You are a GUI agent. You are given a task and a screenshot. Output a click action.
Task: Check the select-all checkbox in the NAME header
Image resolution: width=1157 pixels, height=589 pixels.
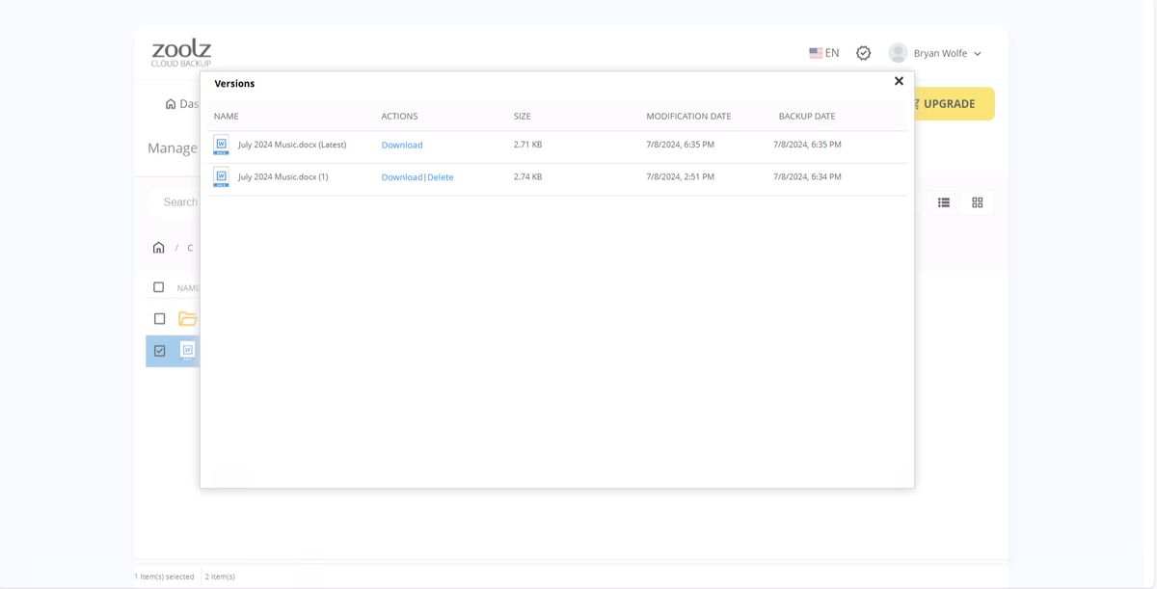(158, 286)
